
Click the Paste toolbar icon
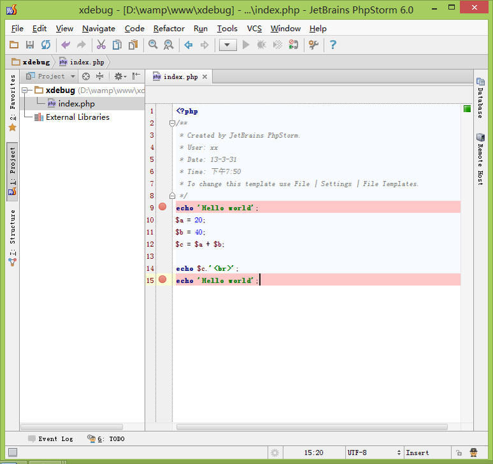coord(133,45)
